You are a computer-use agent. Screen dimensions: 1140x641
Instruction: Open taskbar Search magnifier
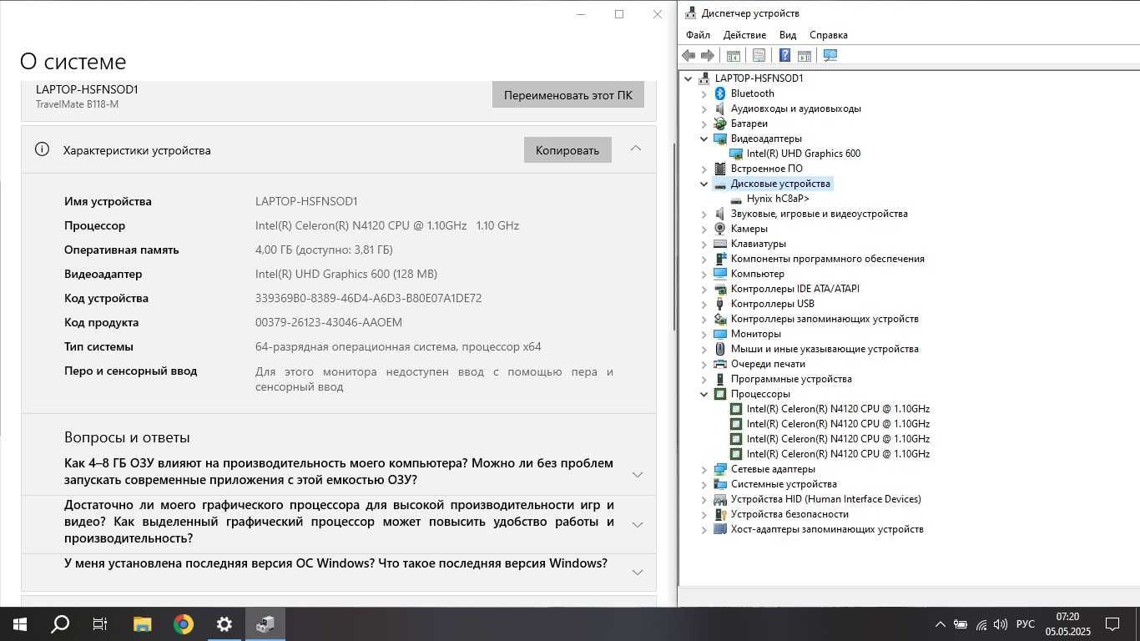[60, 624]
